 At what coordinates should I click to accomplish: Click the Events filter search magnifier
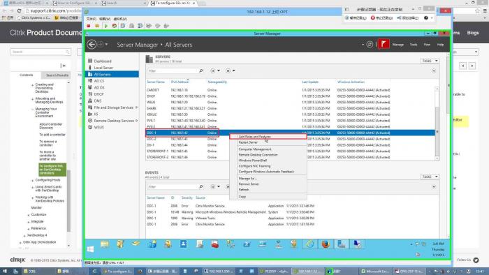[x=201, y=186]
